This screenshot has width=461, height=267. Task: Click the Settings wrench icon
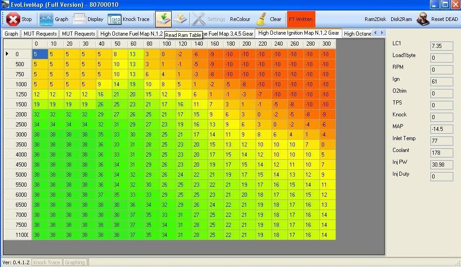[x=199, y=19]
